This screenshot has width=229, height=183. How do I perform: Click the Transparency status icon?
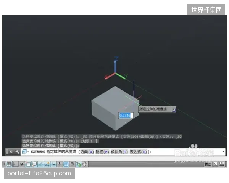tap(66, 164)
